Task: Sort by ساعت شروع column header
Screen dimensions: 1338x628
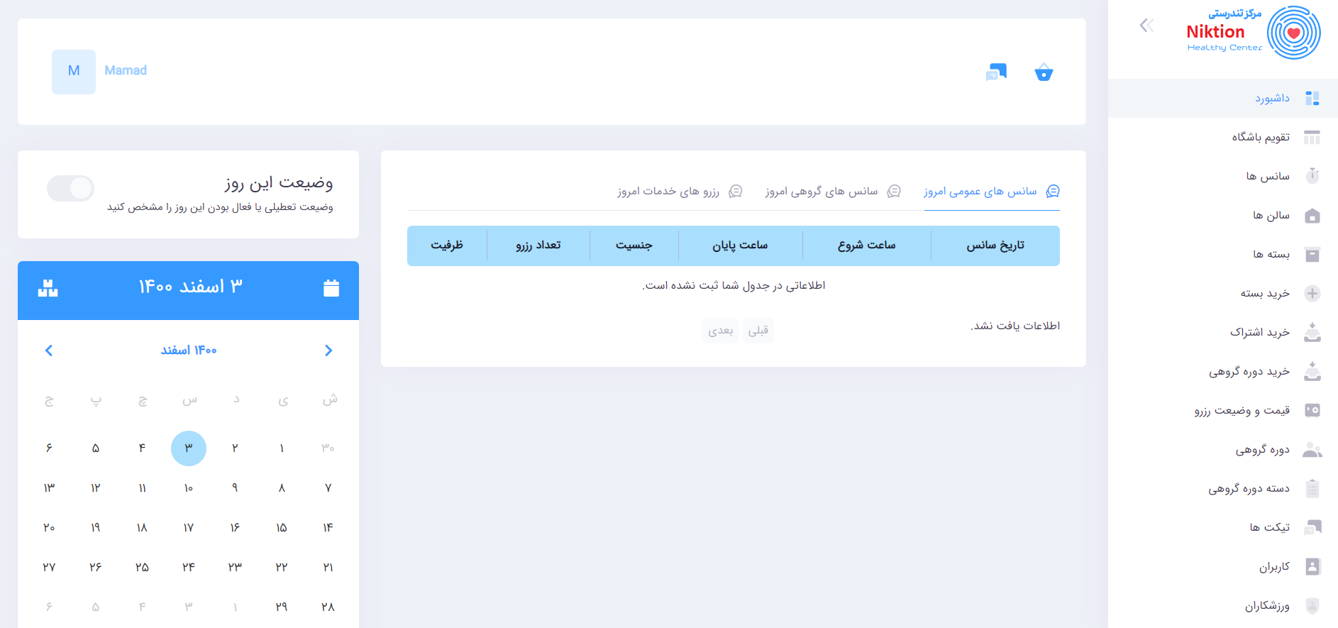Action: click(866, 246)
